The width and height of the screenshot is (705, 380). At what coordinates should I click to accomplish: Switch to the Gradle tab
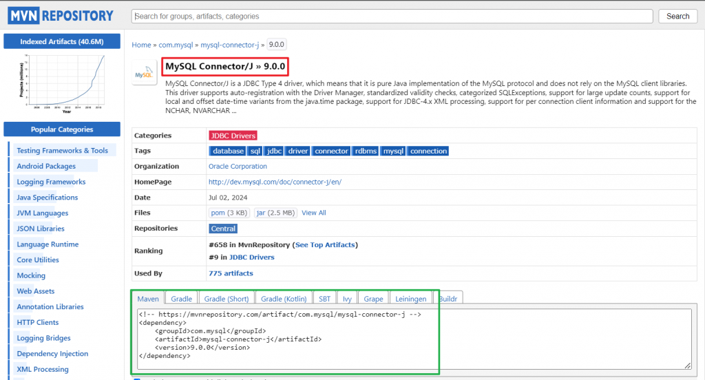181,299
